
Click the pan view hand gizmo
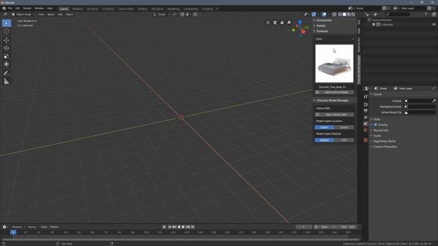coord(282,23)
